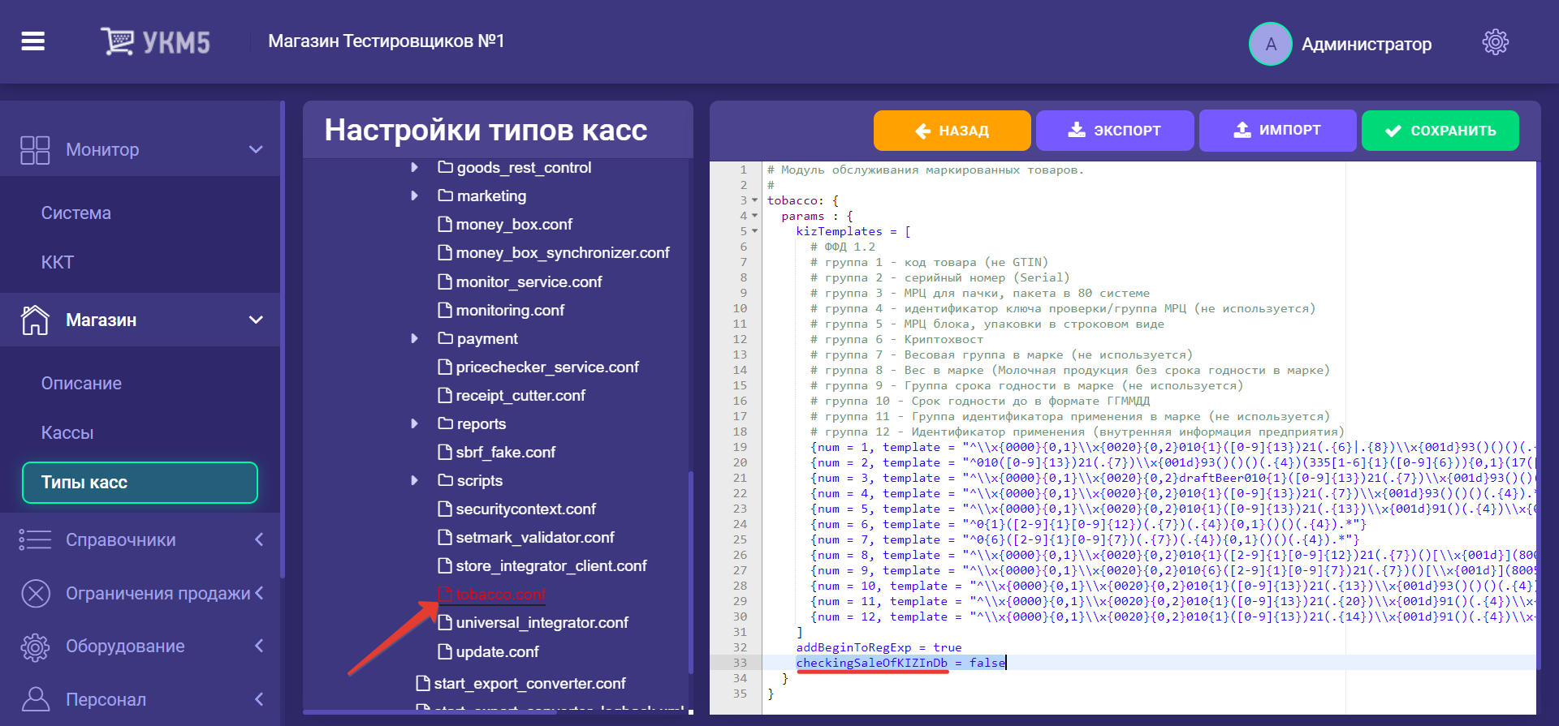Image resolution: width=1559 pixels, height=726 pixels.
Task: Expand the marketing folder arrow
Action: point(414,195)
